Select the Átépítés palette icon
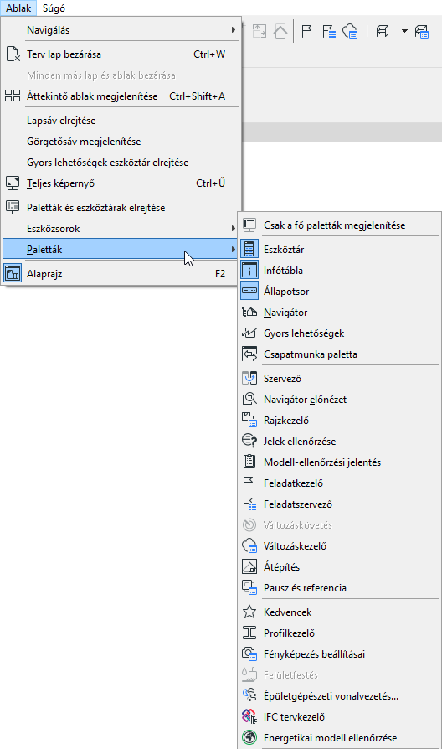 (249, 567)
